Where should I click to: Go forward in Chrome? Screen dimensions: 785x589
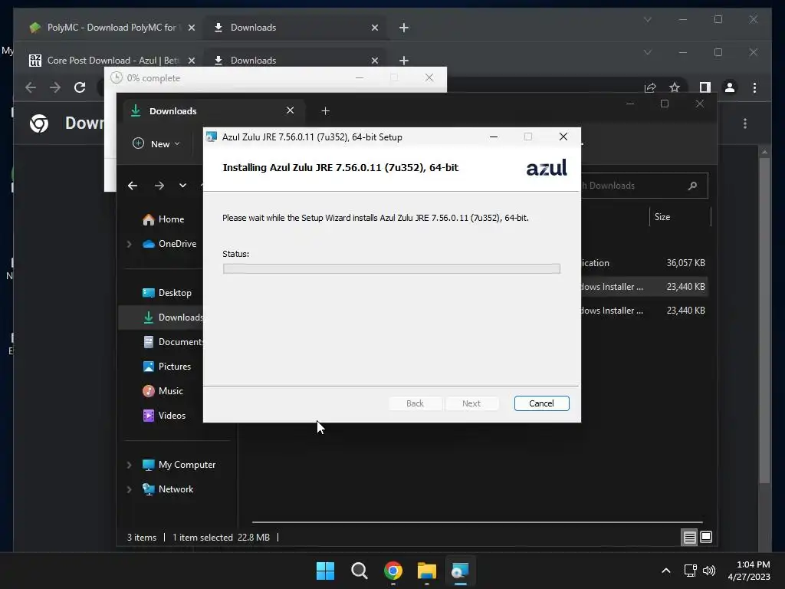(55, 87)
